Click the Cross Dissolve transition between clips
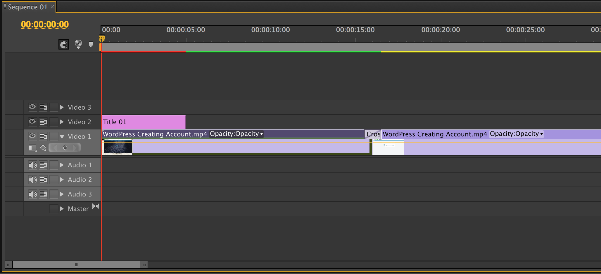The image size is (601, 274). coord(373,134)
